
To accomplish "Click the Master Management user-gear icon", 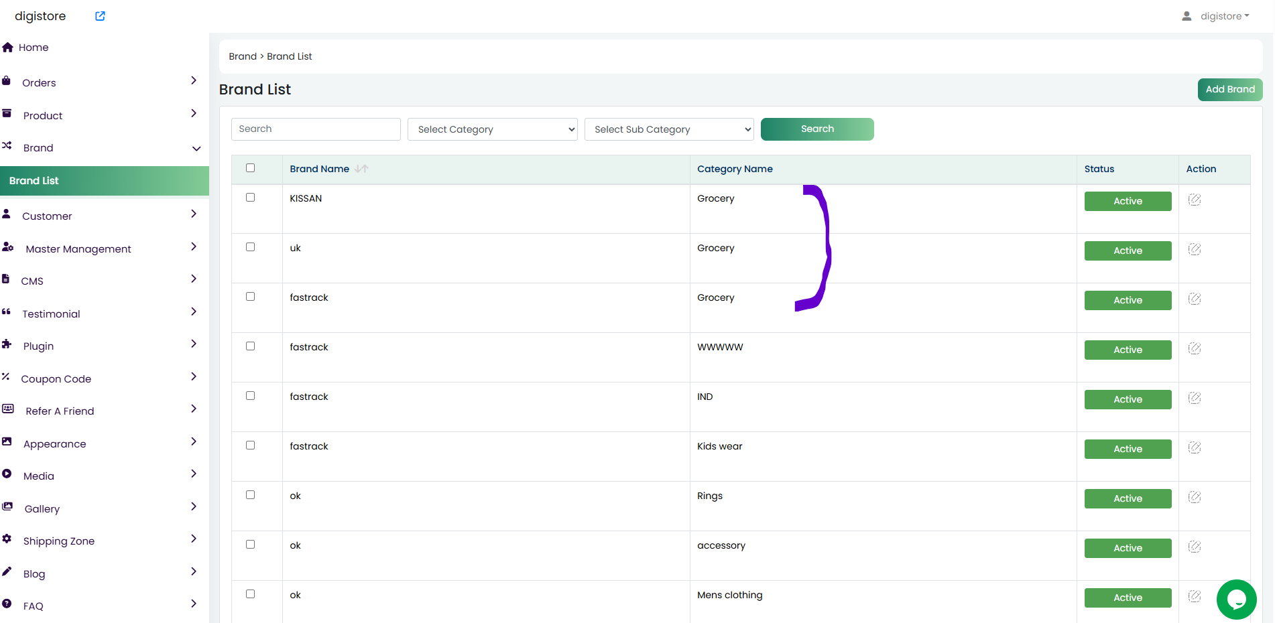I will point(8,247).
